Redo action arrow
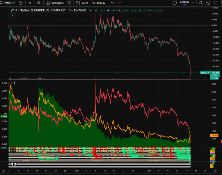222x175 pixels. pos(120,3)
